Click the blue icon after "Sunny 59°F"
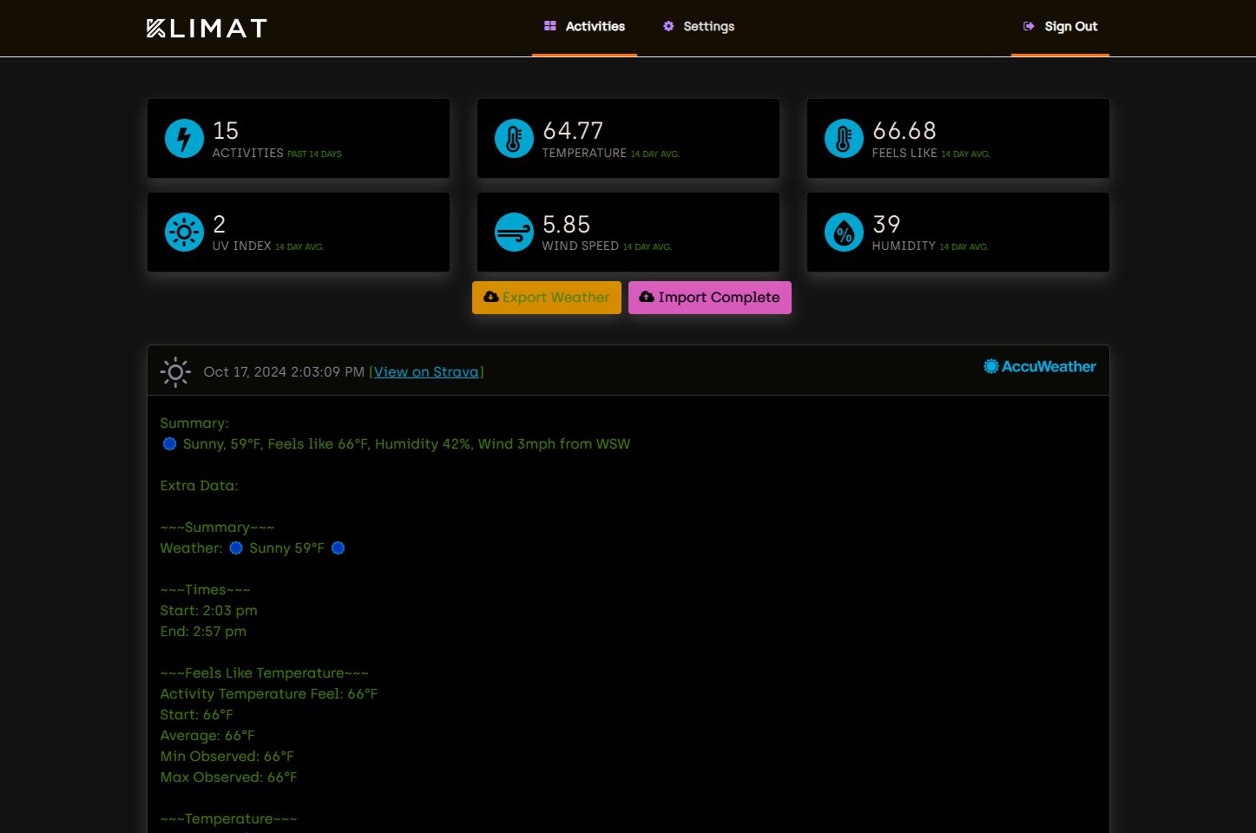1256x833 pixels. pyautogui.click(x=339, y=548)
